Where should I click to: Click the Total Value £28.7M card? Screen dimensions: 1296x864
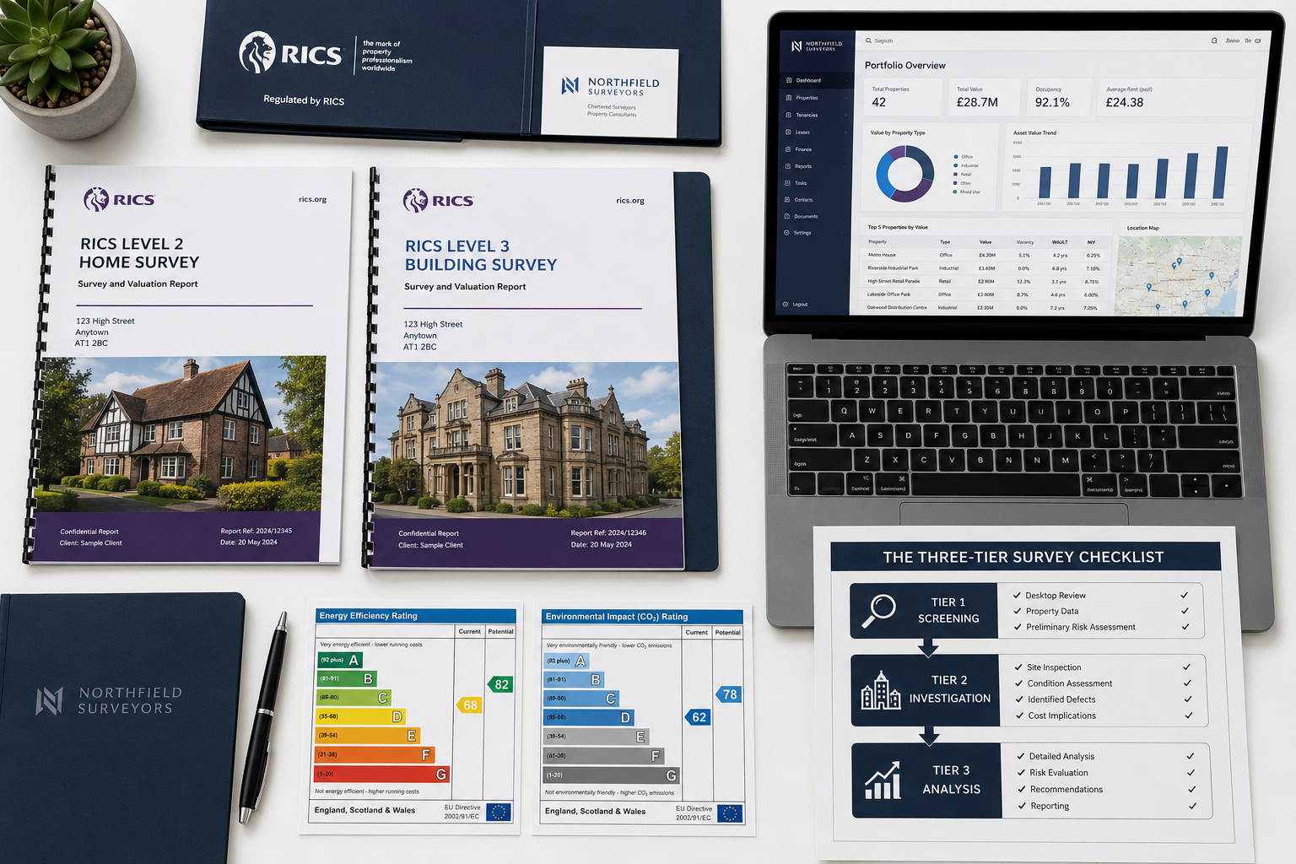pos(984,97)
